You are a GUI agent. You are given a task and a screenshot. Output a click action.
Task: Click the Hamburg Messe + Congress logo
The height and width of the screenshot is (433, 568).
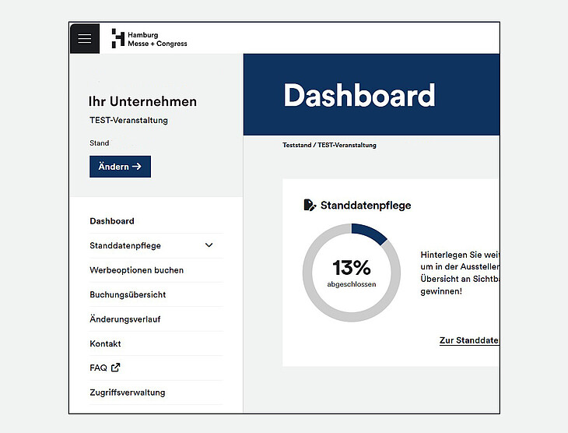(149, 39)
